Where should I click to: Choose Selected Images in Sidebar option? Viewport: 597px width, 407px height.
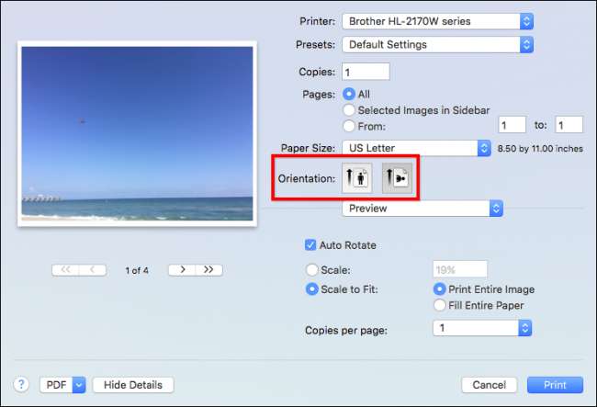pos(349,110)
